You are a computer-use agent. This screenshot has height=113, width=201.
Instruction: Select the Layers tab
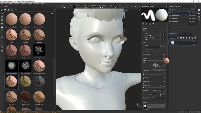point(171,35)
